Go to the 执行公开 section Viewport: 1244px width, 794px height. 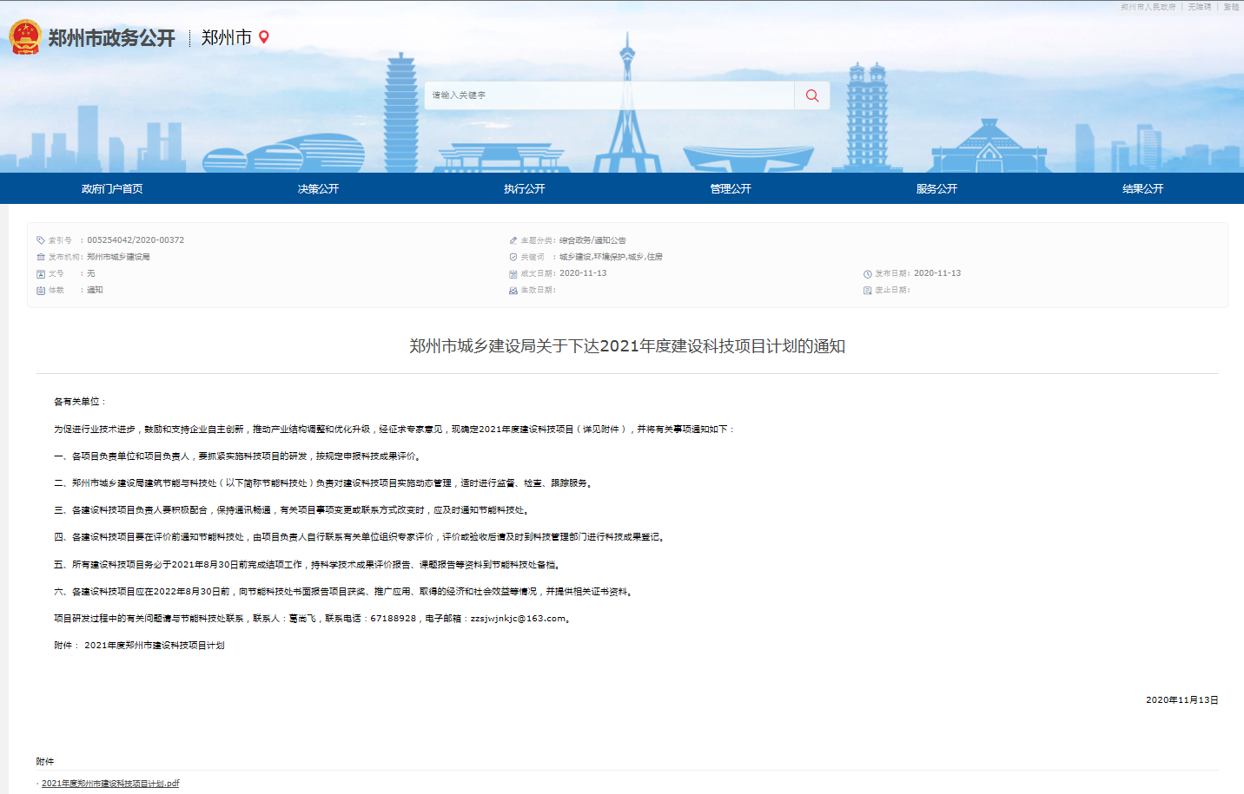tap(525, 188)
